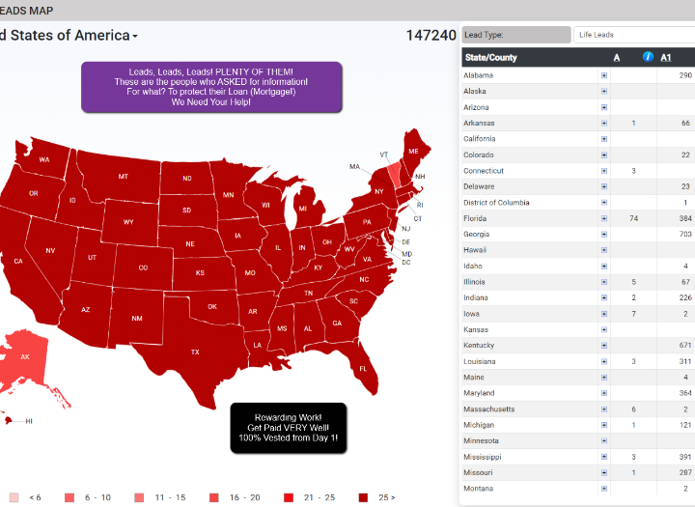Image resolution: width=695 pixels, height=507 pixels.
Task: Expand the Alabama row
Action: tap(604, 75)
